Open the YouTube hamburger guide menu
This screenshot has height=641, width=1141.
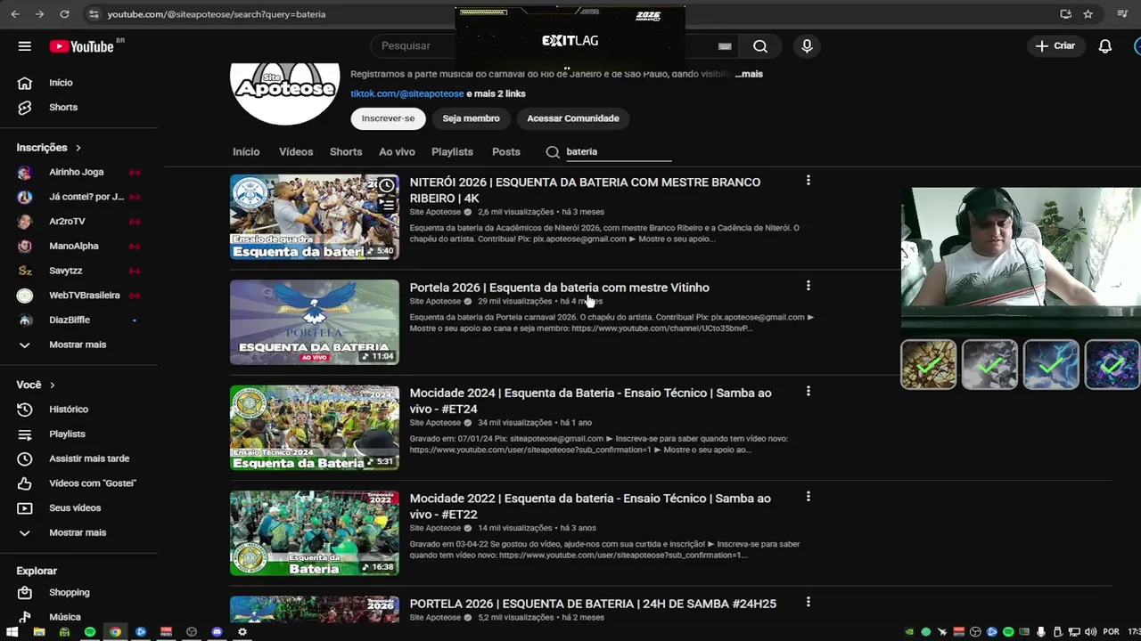click(x=24, y=46)
